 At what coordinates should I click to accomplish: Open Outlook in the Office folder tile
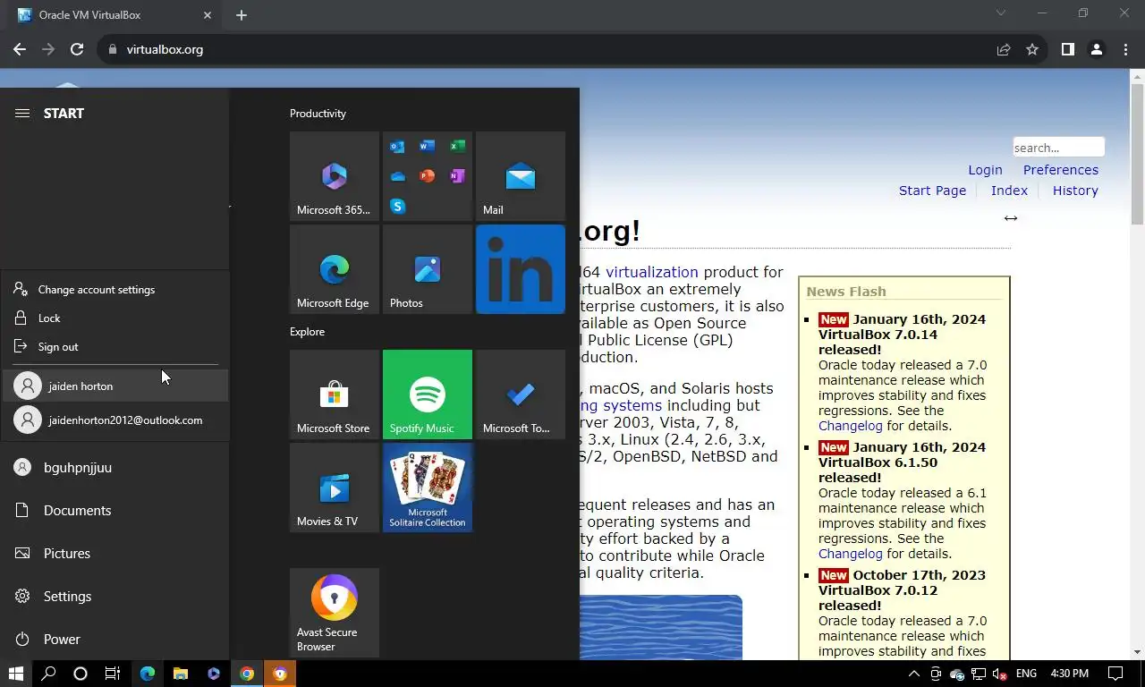coord(398,147)
